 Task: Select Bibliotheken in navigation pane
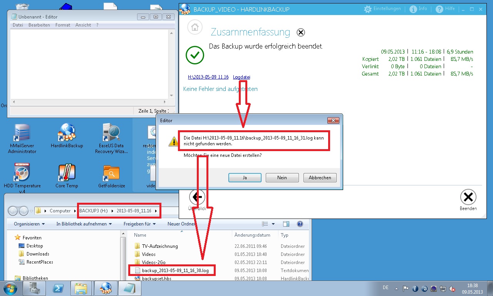point(35,278)
